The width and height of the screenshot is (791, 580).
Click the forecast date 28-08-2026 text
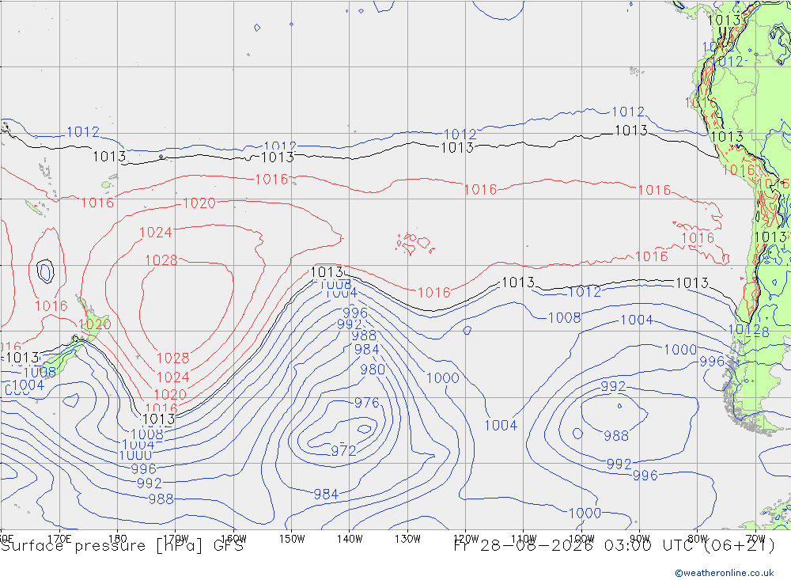(536, 546)
